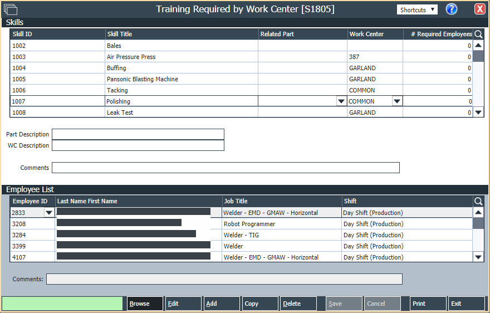
Task: Click the search magnifier in Employee List header
Action: [x=478, y=202]
